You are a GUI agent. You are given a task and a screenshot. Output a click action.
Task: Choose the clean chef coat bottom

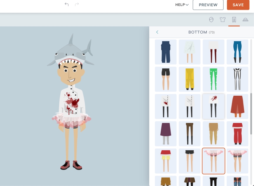[190, 106]
